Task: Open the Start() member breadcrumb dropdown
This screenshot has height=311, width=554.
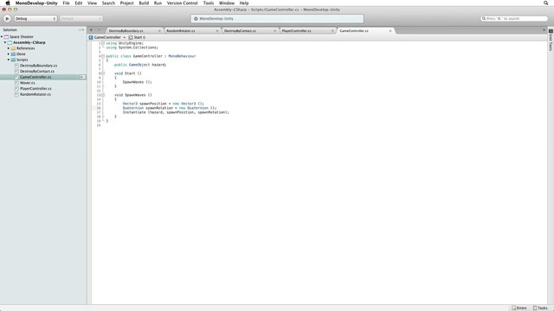Action: pos(137,37)
